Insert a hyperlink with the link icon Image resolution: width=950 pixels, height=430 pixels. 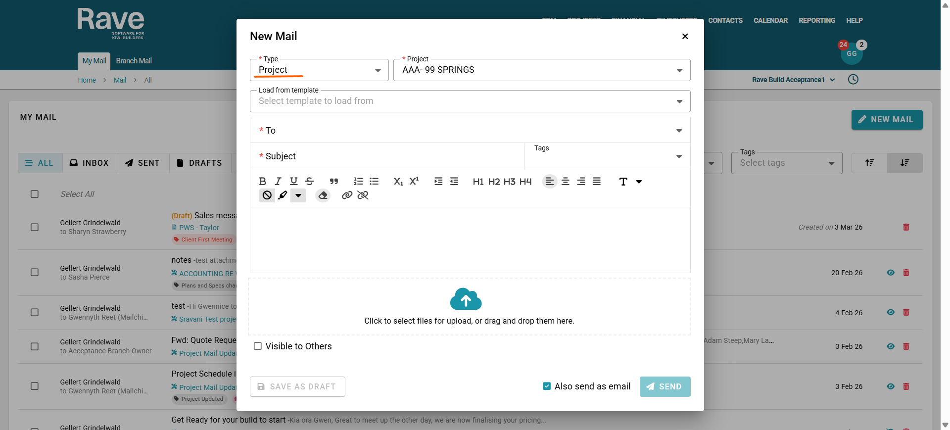[347, 195]
